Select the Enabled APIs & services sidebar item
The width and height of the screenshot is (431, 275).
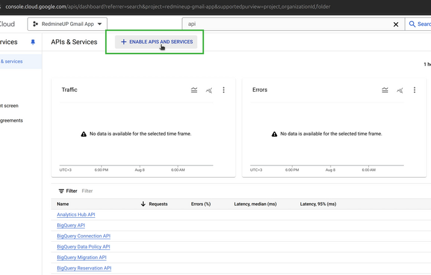tap(12, 62)
